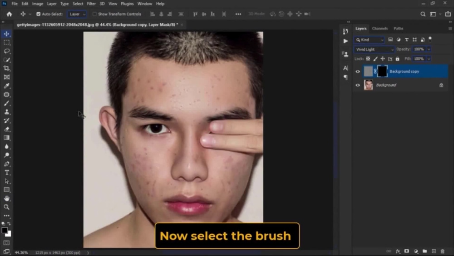Enable Show Transform Controls checkbox
This screenshot has height=256, width=454.
[94, 14]
